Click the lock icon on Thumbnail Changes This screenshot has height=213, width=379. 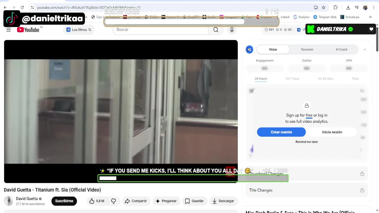click(362, 174)
